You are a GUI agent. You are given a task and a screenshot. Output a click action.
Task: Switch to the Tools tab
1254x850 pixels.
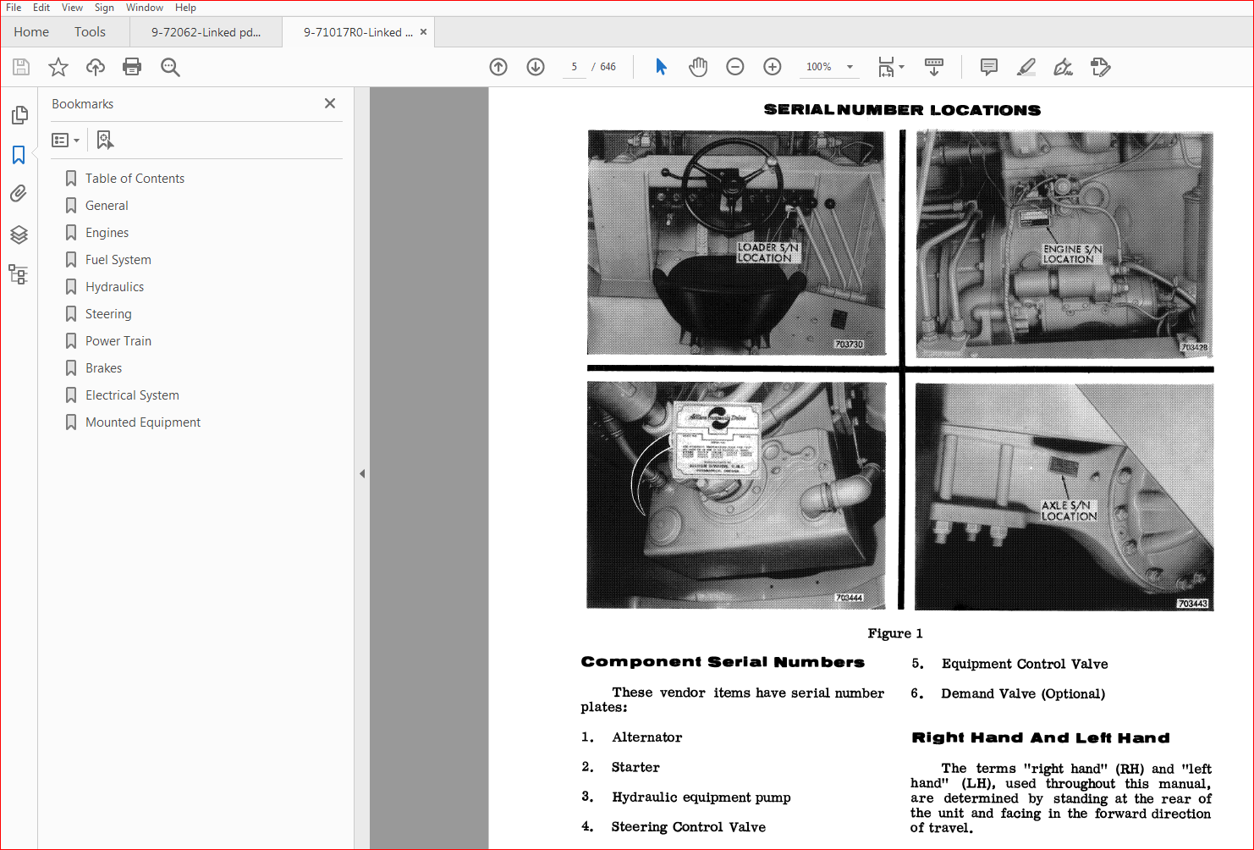[x=90, y=32]
